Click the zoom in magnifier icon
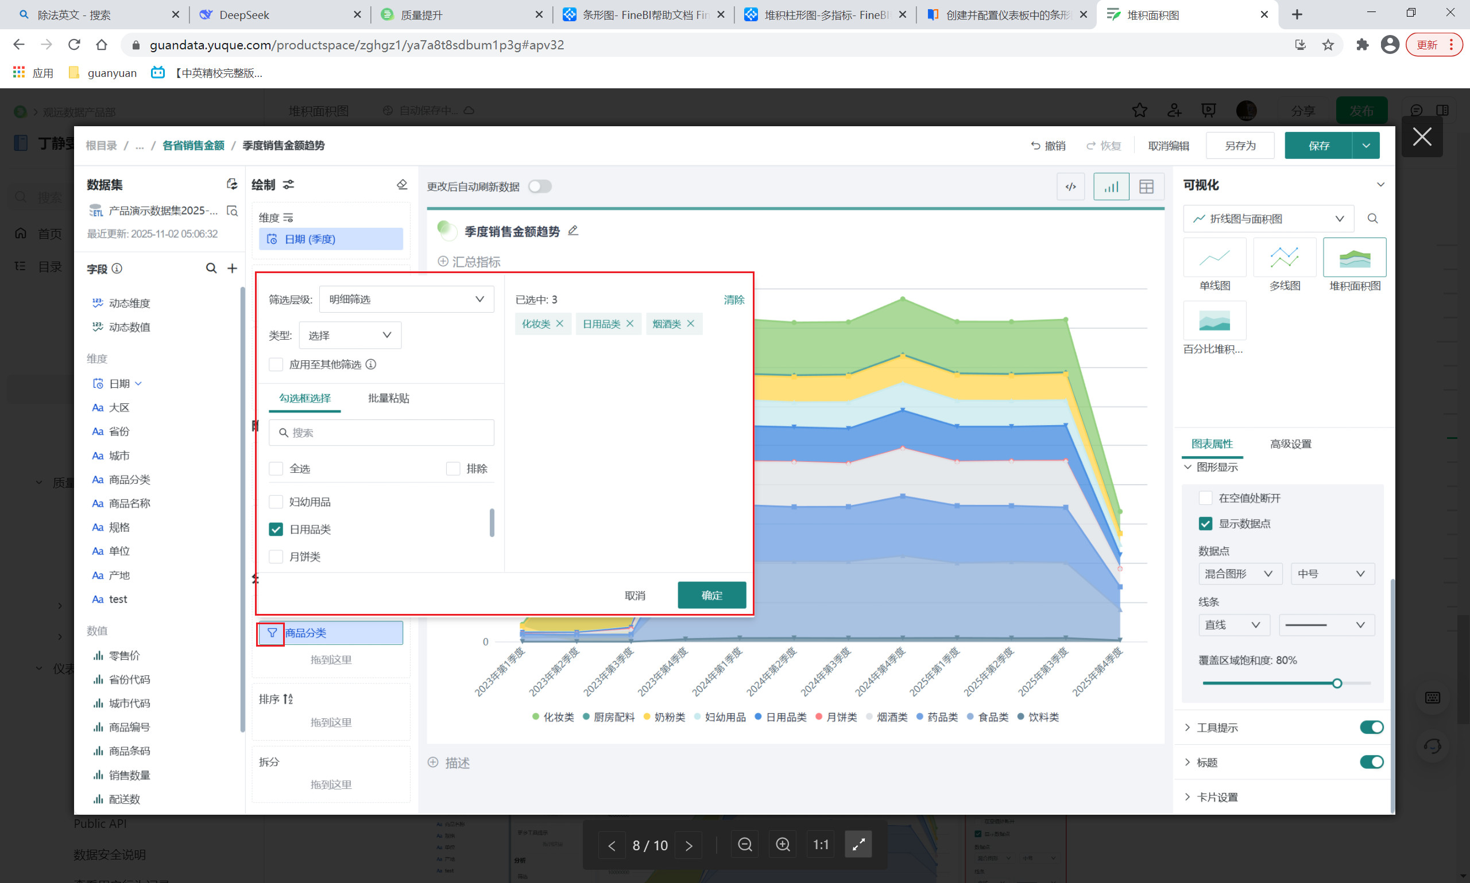Viewport: 1470px width, 883px height. click(x=782, y=845)
